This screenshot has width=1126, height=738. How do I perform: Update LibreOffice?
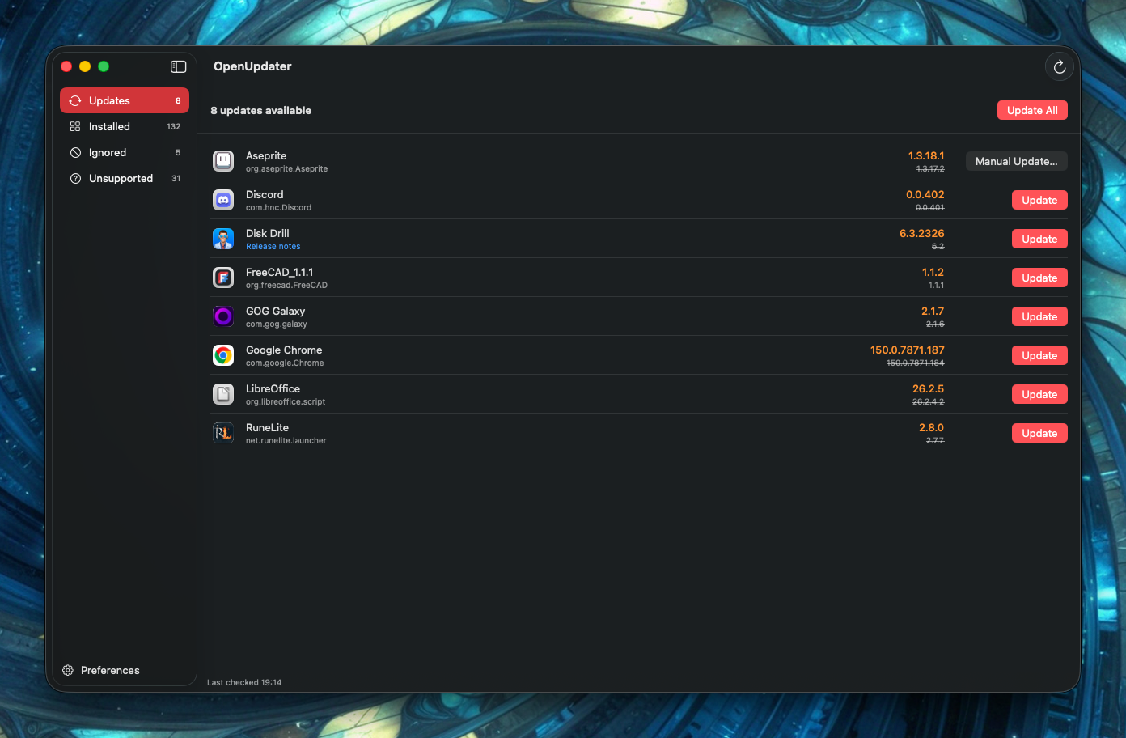coord(1039,394)
